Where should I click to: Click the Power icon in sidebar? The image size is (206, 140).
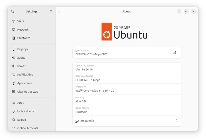click(13, 66)
